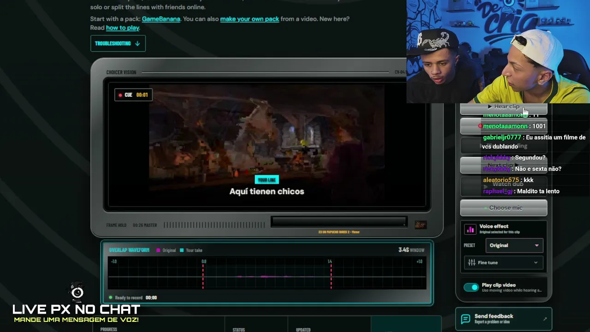Click the 'OVERLAP WAVEFORM' heading
The width and height of the screenshot is (590, 332).
[x=129, y=250]
